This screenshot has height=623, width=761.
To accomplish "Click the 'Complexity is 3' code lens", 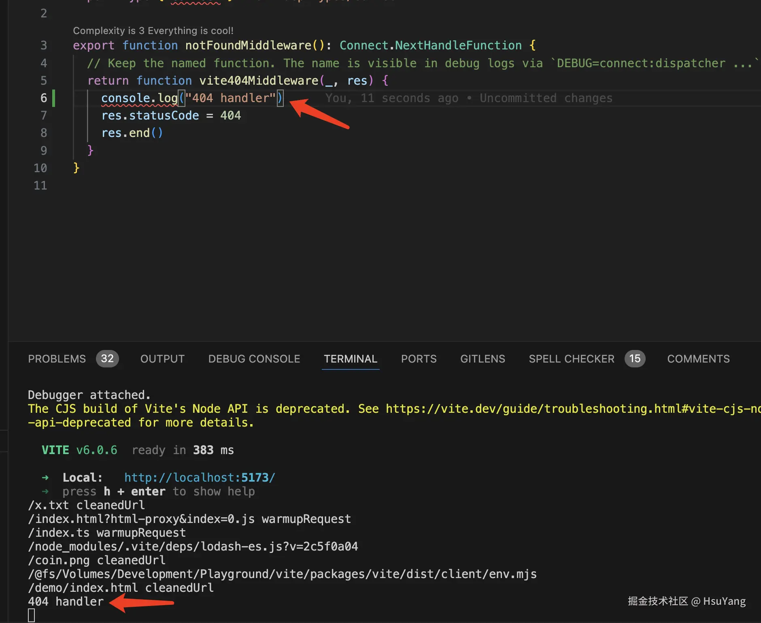I will pos(153,31).
